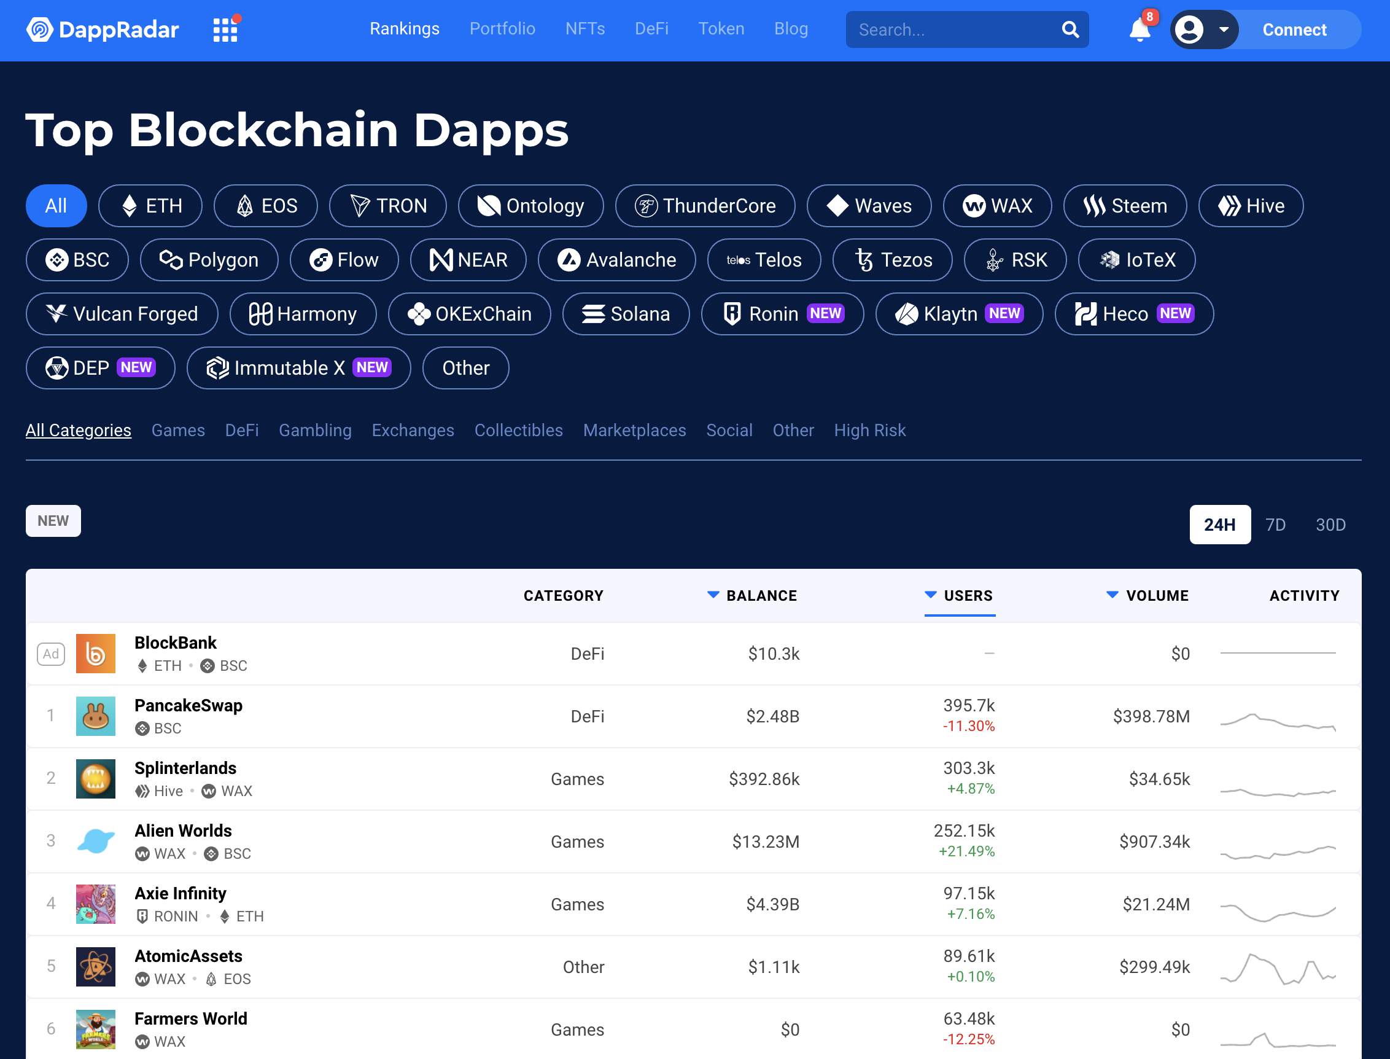Click the Connect button
The image size is (1390, 1059).
coord(1294,29)
